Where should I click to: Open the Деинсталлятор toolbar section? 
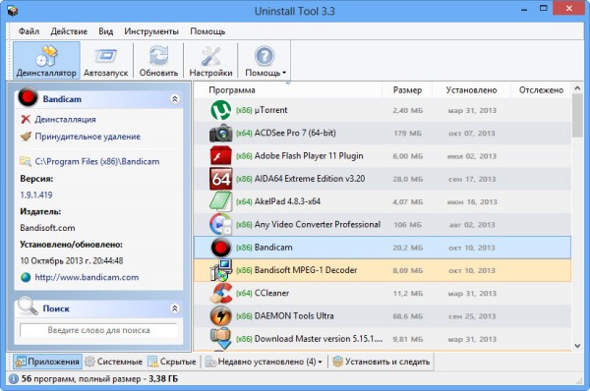(x=46, y=61)
